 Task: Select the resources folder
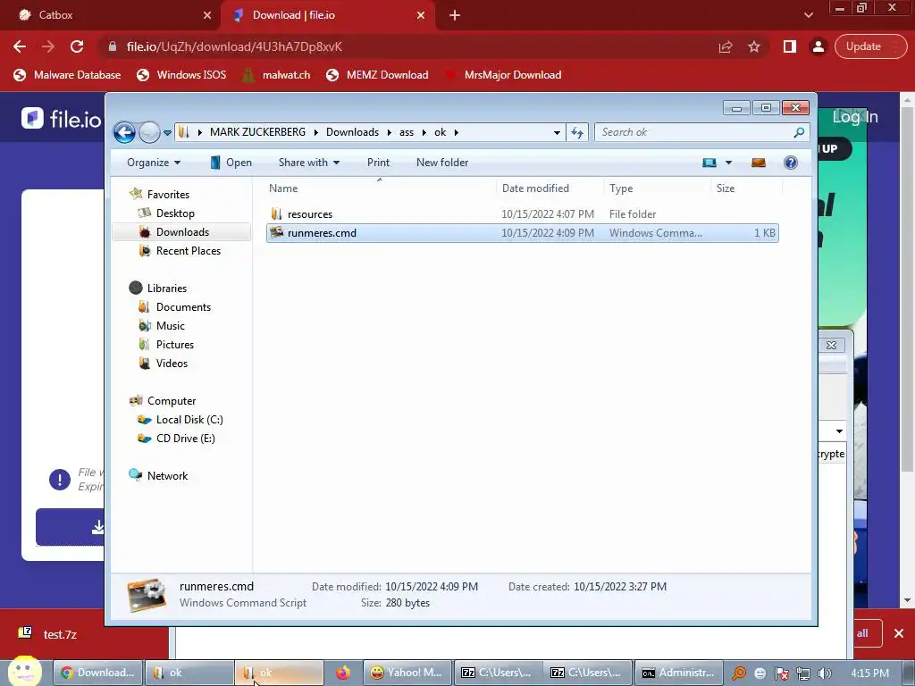pos(310,214)
